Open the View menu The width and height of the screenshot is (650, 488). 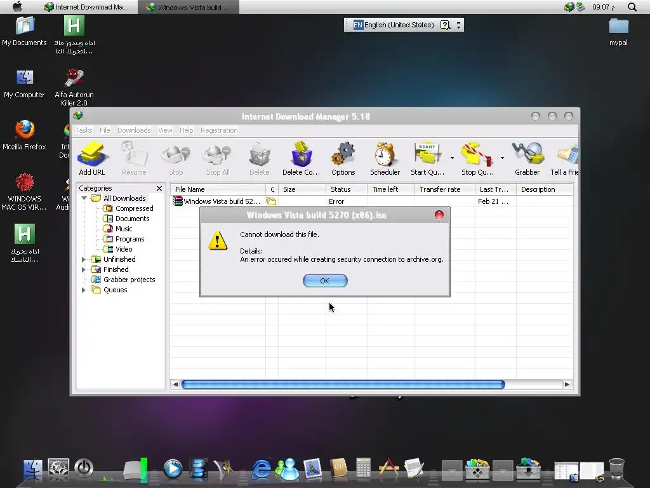[165, 130]
